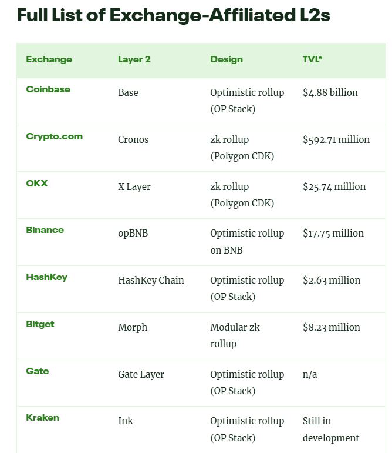Open the HashKey exchange link

[x=46, y=277]
